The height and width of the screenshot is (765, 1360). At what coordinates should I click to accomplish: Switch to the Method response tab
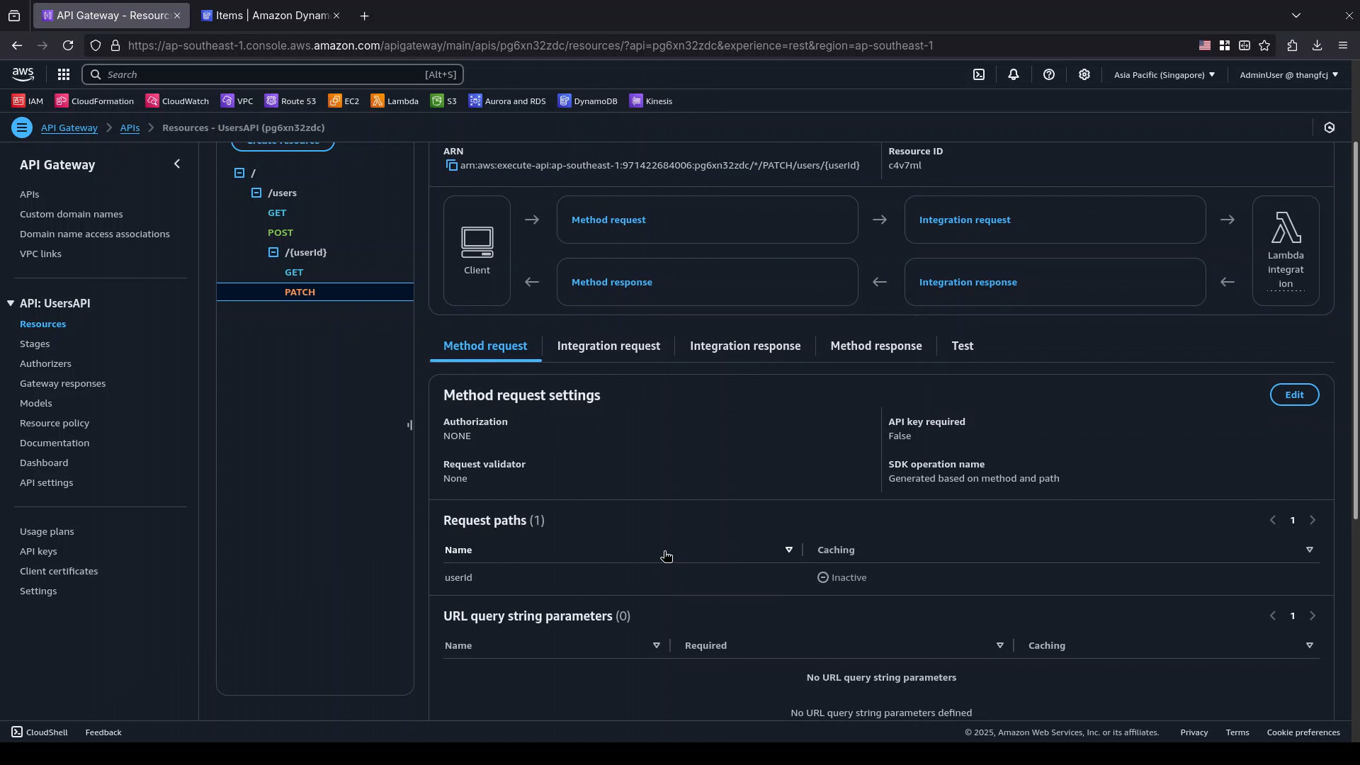(876, 346)
